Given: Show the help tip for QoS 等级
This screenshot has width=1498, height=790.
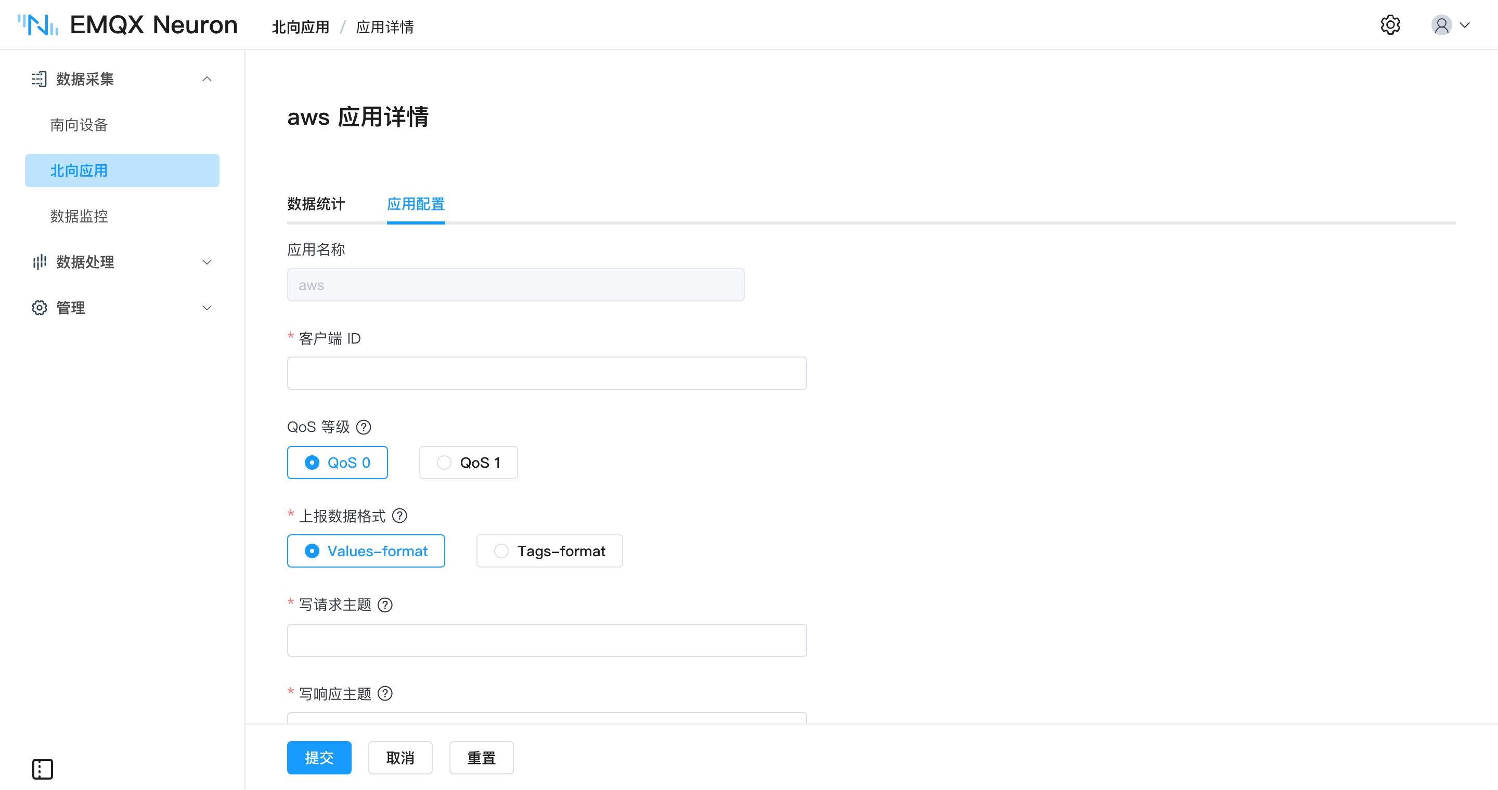Looking at the screenshot, I should pyautogui.click(x=364, y=428).
